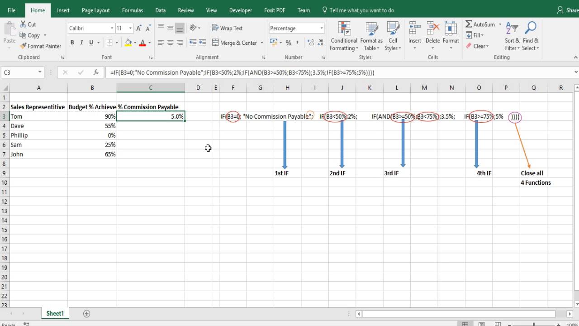Click the Copy button
Image resolution: width=579 pixels, height=326 pixels.
pyautogui.click(x=30, y=35)
